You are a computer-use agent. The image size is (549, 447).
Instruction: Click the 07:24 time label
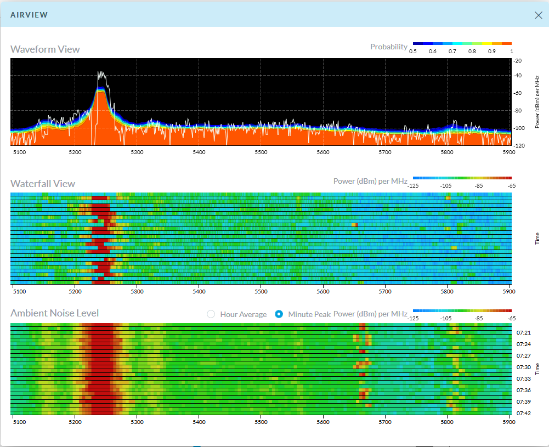pos(523,344)
